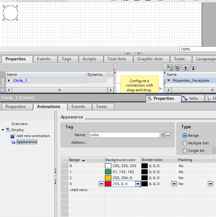Open background color dropdown for range 3

tap(138, 184)
